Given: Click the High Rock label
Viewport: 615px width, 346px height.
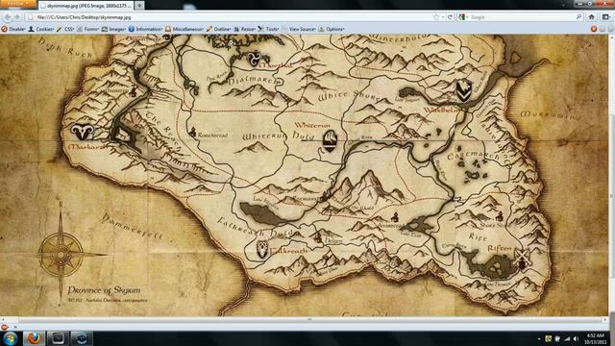Looking at the screenshot, I should coord(65,49).
